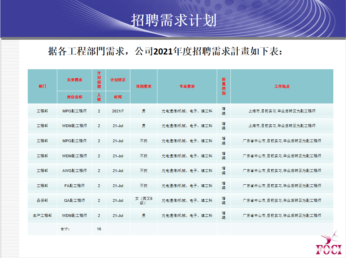The width and height of the screenshot is (346, 258).
Task: Click the slide title 招聘需求计划
Action: coord(174,21)
